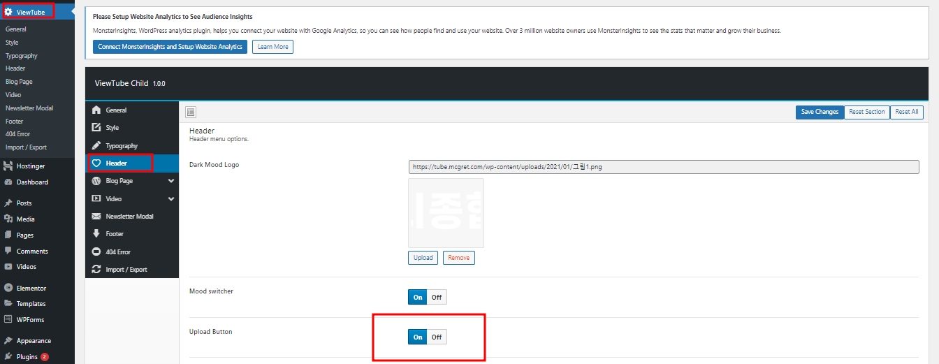
Task: Click the Dark Mood Logo preview thumbnail
Action: (x=446, y=213)
